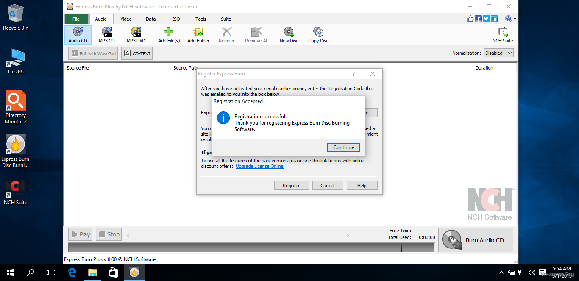Select the This PC desktop shortcut
Screen dimensions: 579x281
coord(16,61)
